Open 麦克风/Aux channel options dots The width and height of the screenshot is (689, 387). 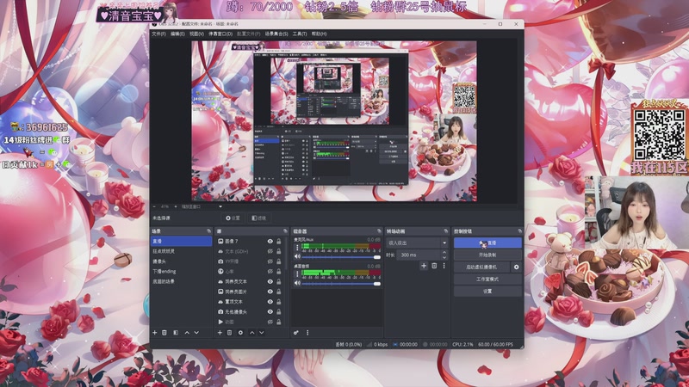coord(297,248)
